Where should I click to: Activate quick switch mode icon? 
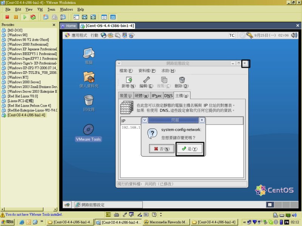tap(93, 17)
